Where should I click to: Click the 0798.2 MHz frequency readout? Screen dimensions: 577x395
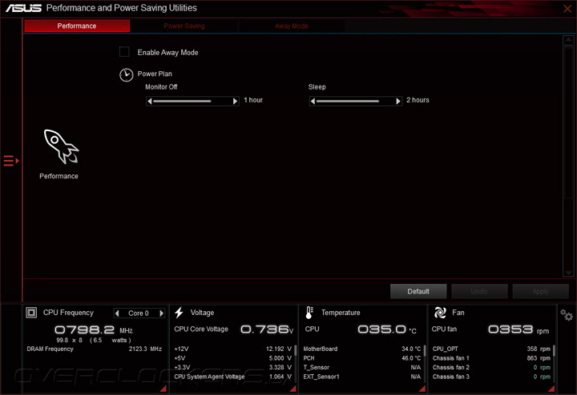pyautogui.click(x=94, y=329)
